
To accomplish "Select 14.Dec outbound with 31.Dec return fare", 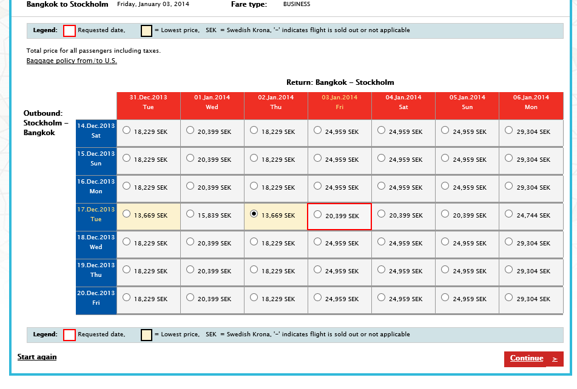I will click(x=126, y=130).
